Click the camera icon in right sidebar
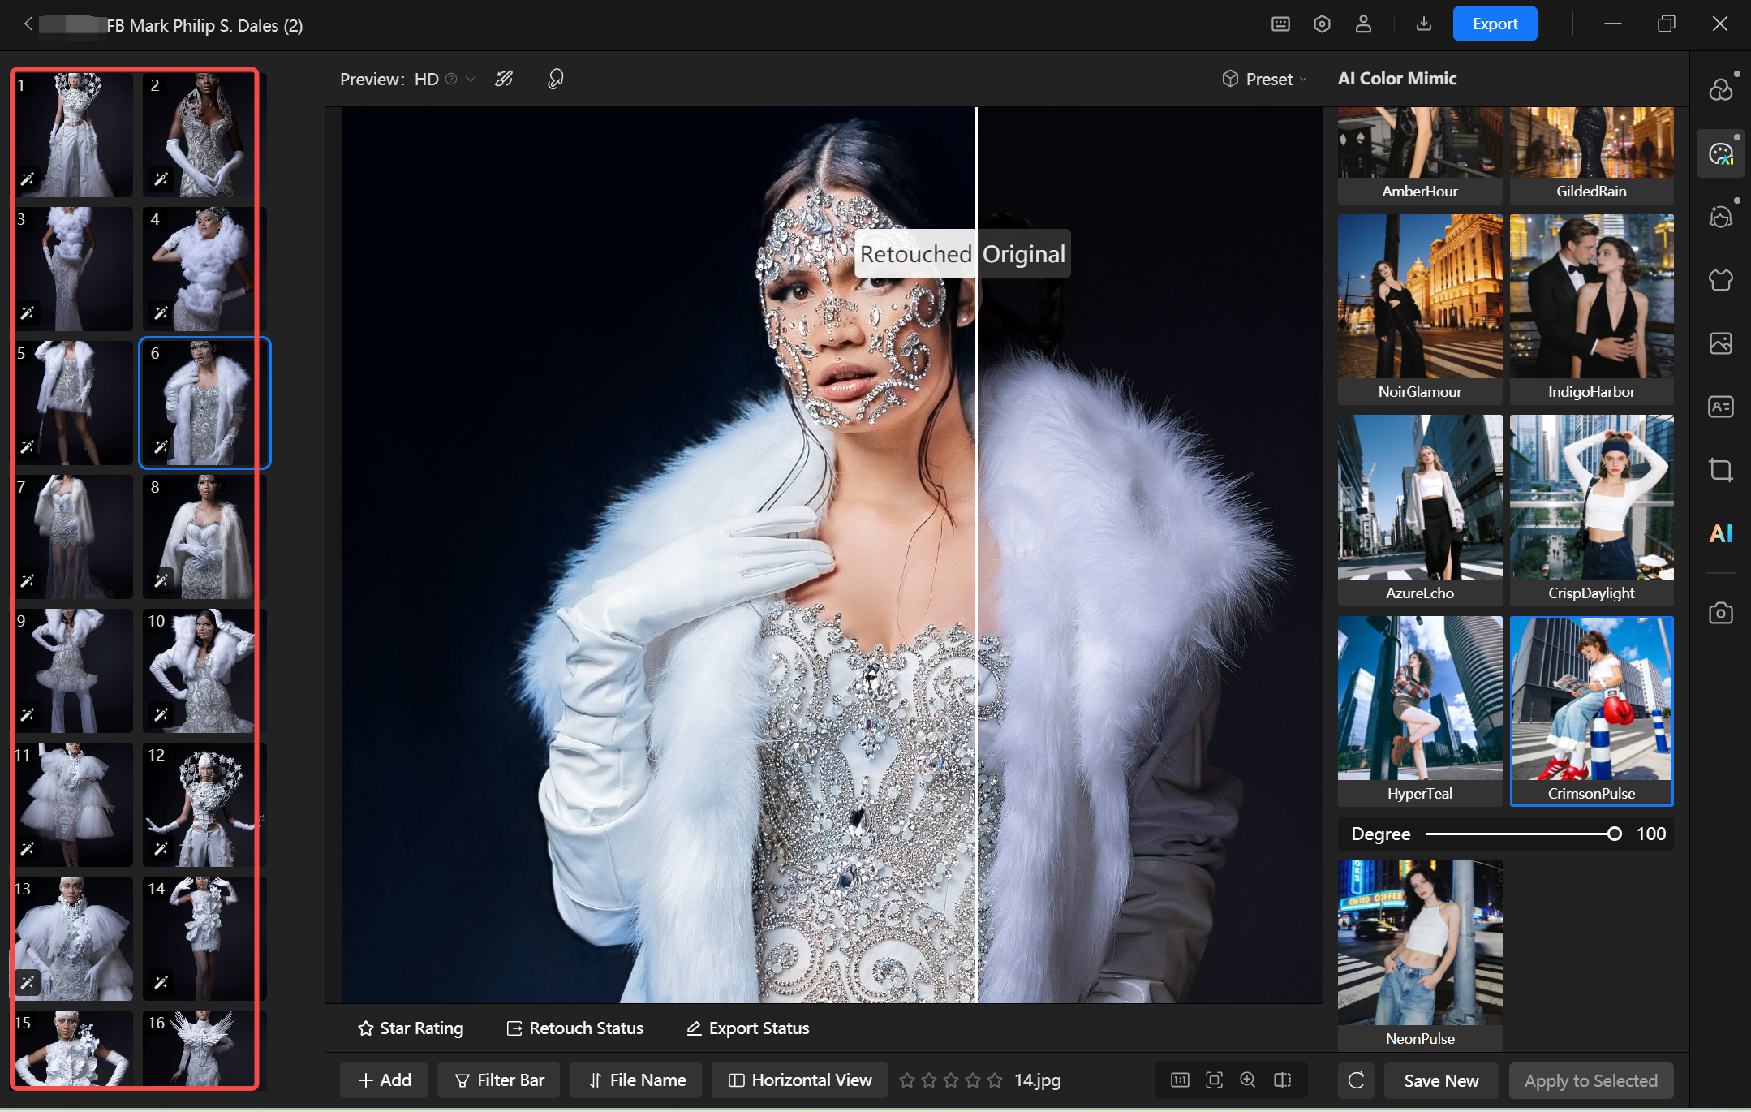This screenshot has height=1112, width=1751. 1720,613
